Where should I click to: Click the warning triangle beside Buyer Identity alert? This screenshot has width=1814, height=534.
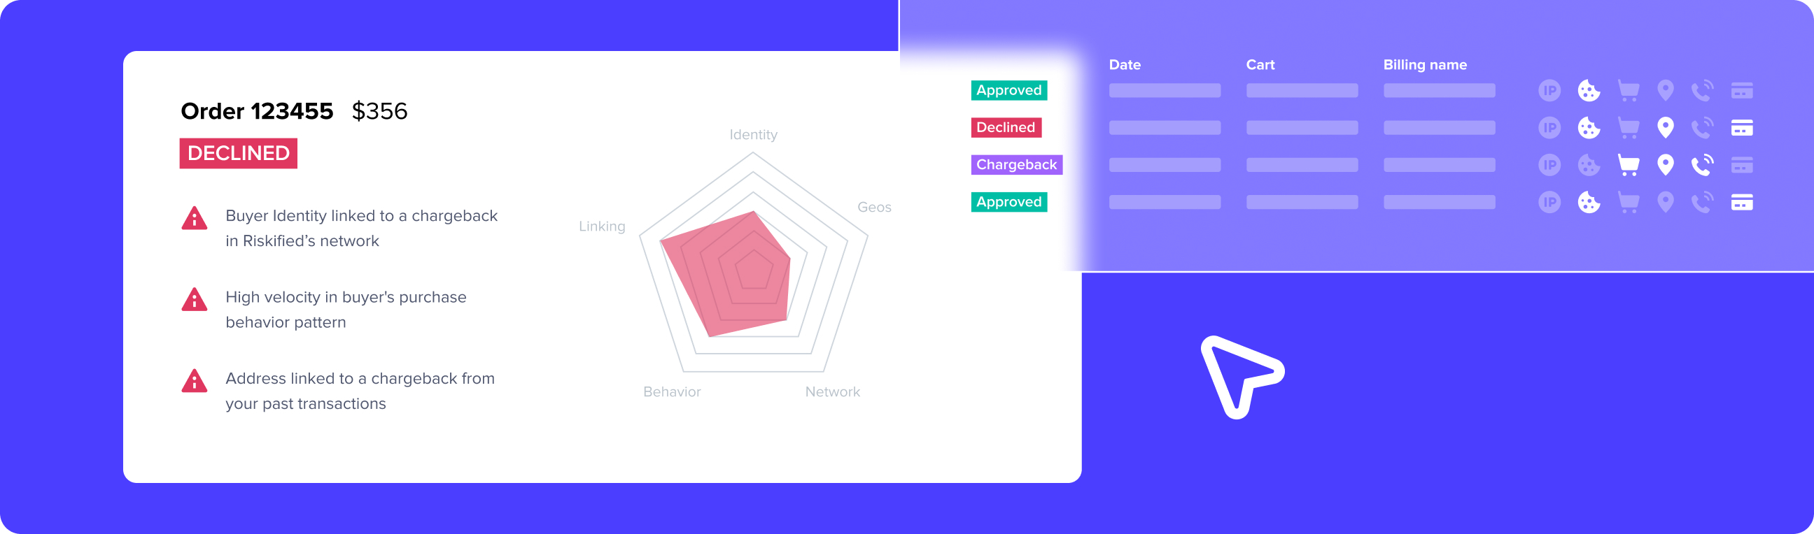pyautogui.click(x=195, y=218)
